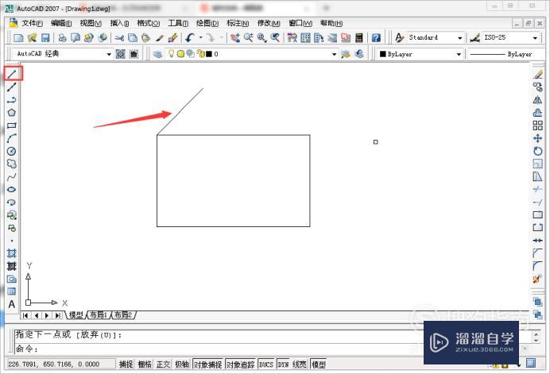Image resolution: width=550 pixels, height=374 pixels.
Task: Expand the undo history dropdown arrow
Action: click(200, 37)
